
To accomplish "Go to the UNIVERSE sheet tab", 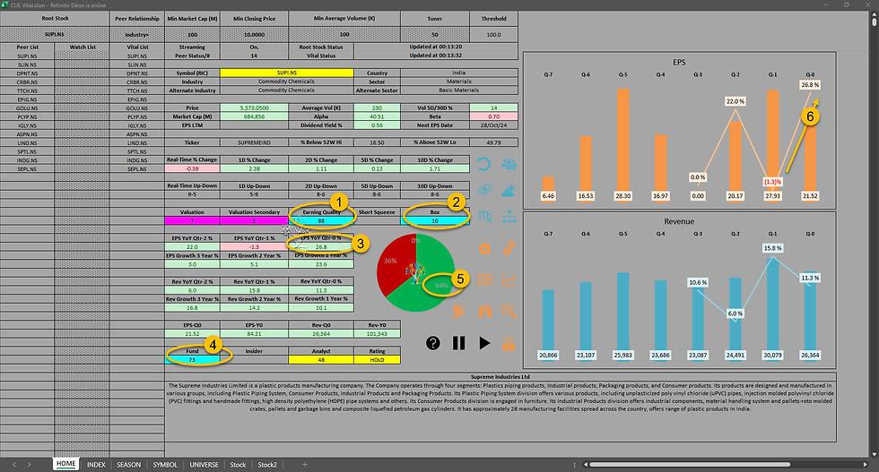I will click(x=205, y=465).
